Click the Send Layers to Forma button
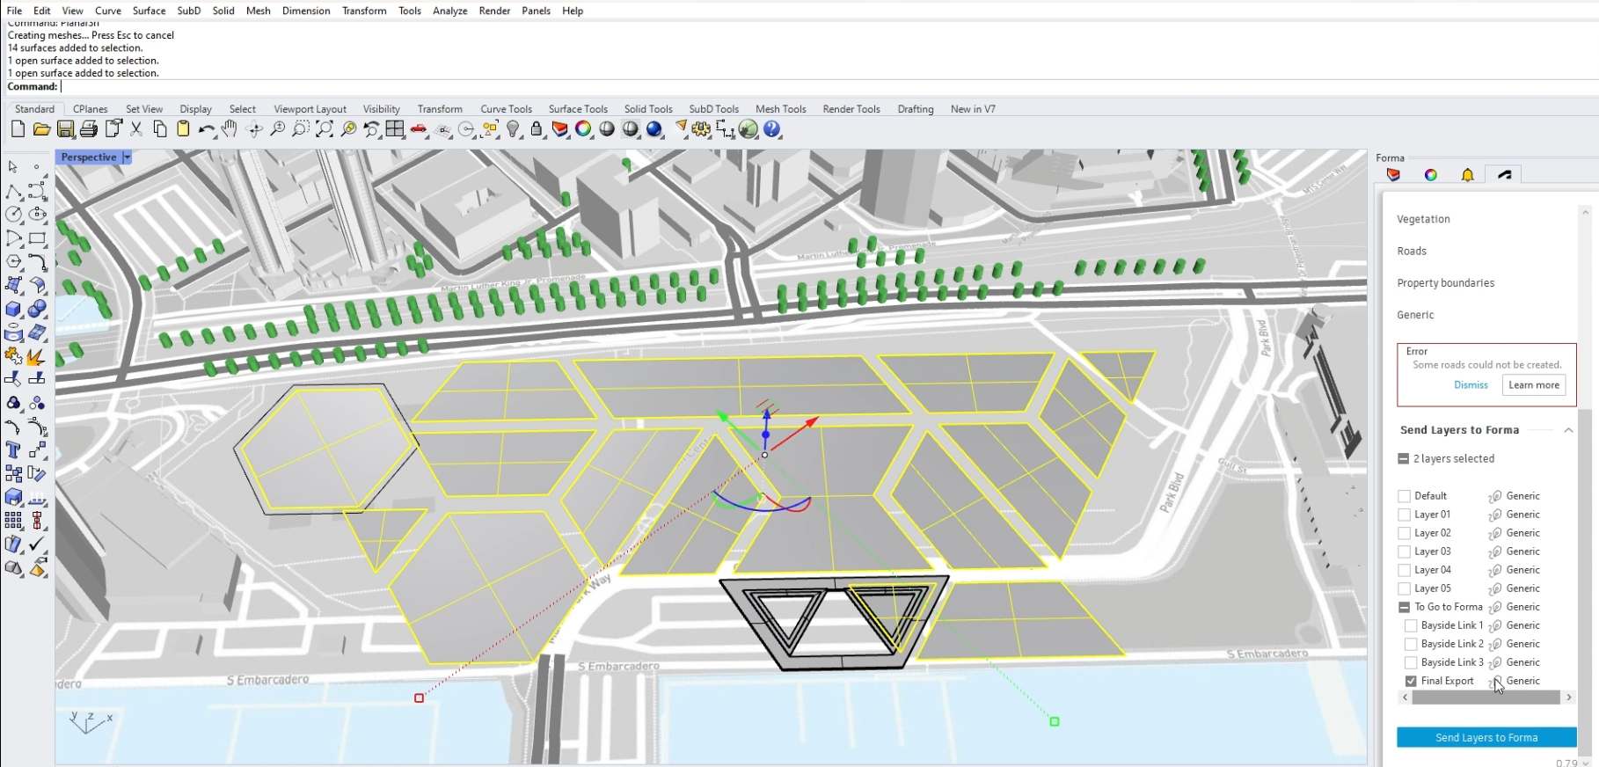This screenshot has height=767, width=1599. click(x=1486, y=737)
